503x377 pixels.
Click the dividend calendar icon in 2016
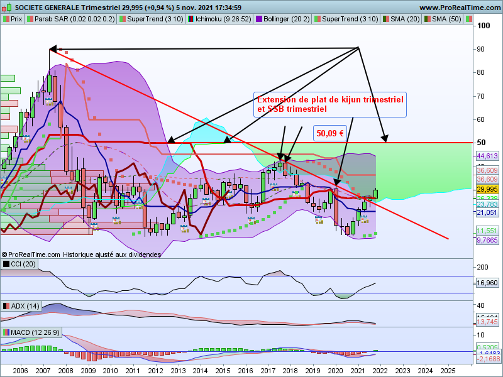pyautogui.click(x=251, y=221)
